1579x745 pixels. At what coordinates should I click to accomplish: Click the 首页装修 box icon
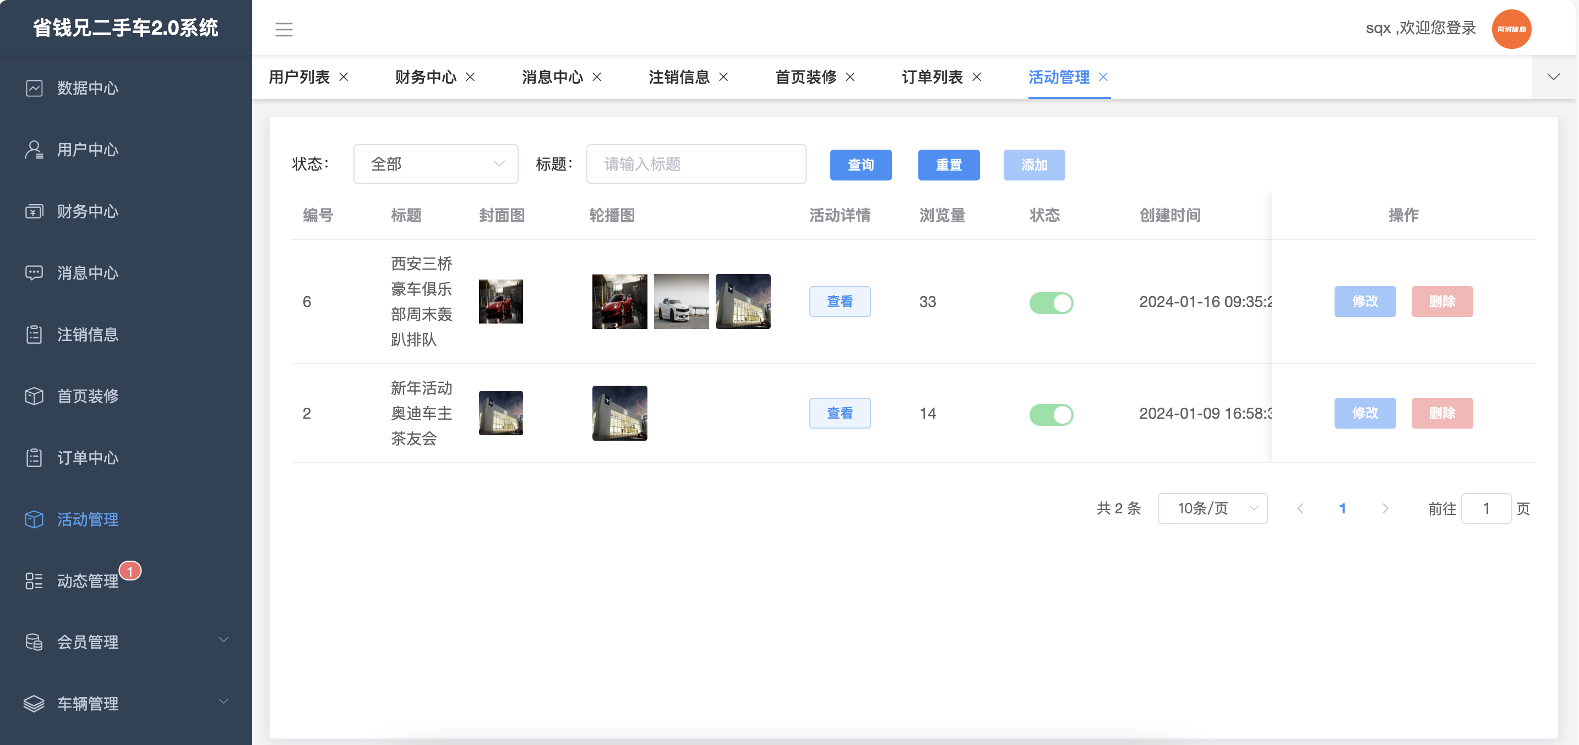coord(34,396)
